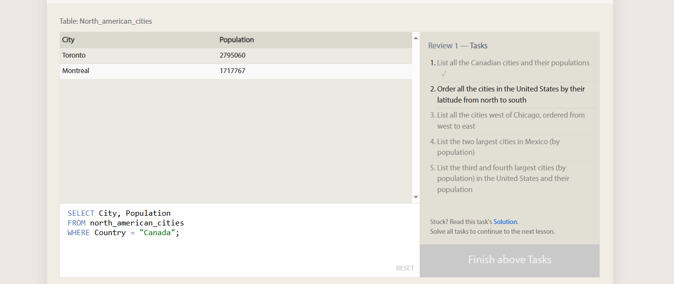
Task: Click the Toronto population value 2795060
Action: (232, 55)
